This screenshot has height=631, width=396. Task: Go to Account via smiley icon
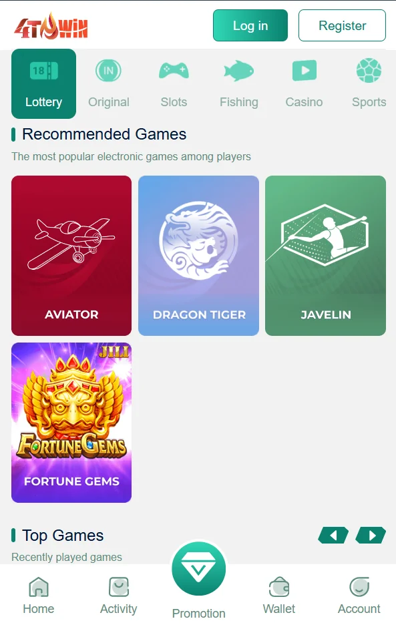tap(359, 587)
